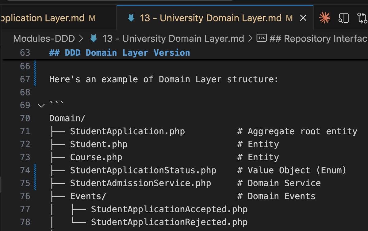Click the source control compare icon
The height and width of the screenshot is (231, 368).
362,18
